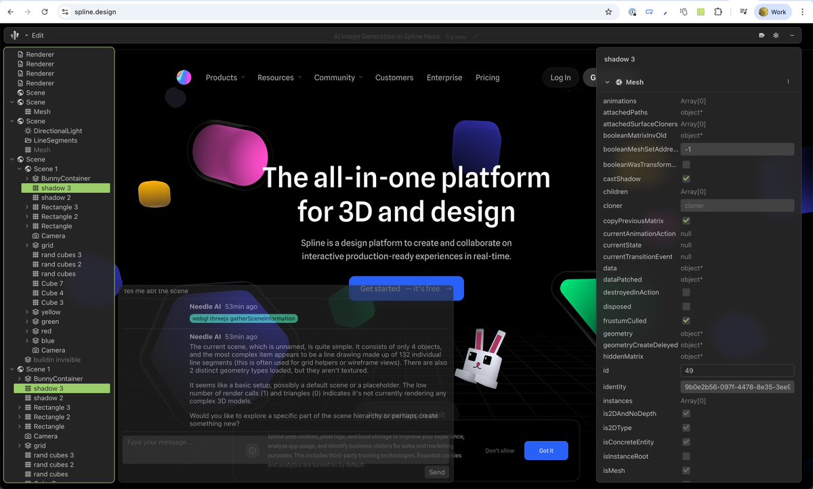Click the colorful Spline logo

coord(183,76)
